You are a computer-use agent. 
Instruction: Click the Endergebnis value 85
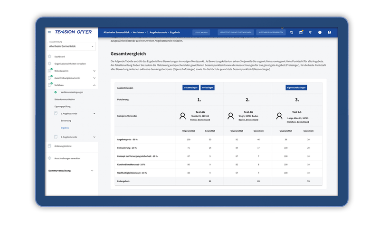[x=258, y=181]
